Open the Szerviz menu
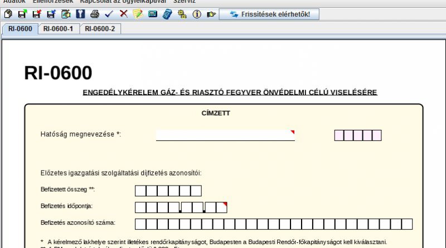The image size is (446, 248). pyautogui.click(x=184, y=2)
